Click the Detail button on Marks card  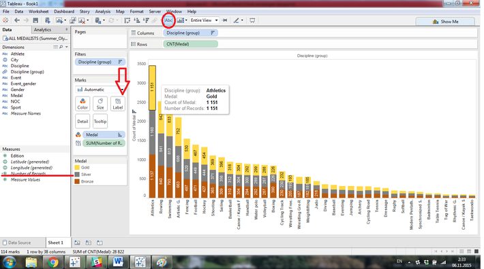tap(82, 122)
